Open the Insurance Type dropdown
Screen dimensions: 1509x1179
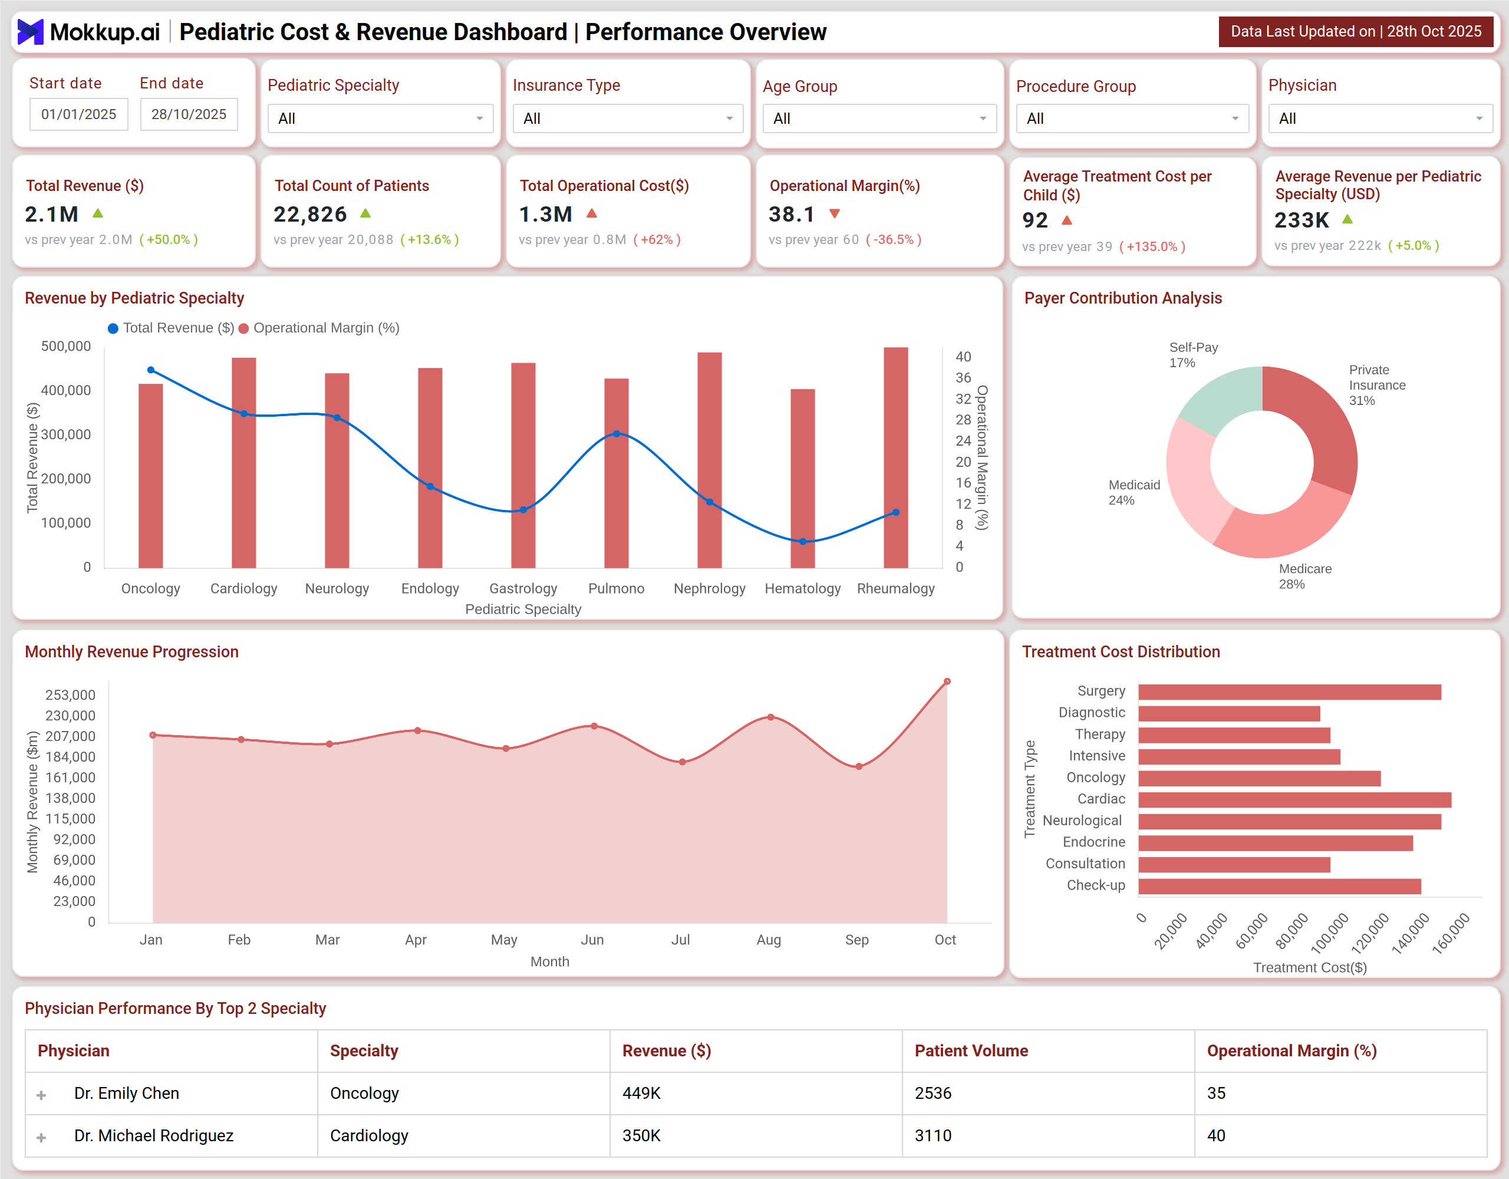tap(627, 118)
